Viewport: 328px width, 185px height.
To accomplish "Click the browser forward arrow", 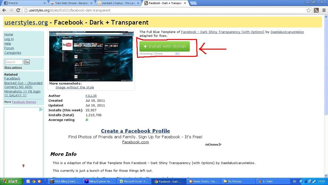I will 11,10.
